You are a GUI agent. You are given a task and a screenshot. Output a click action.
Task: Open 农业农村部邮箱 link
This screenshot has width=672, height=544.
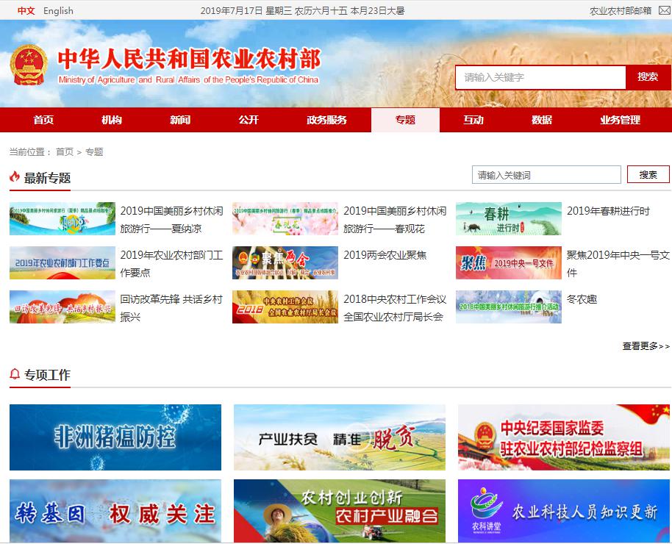point(620,11)
